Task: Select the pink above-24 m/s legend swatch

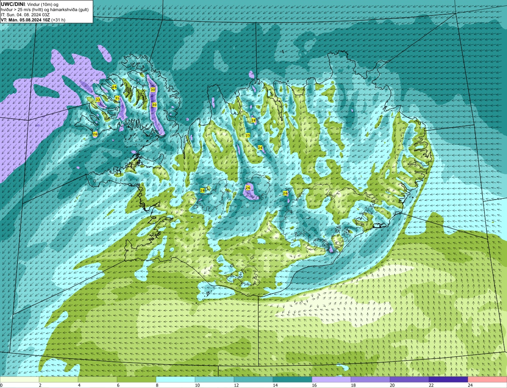Action: 488,380
